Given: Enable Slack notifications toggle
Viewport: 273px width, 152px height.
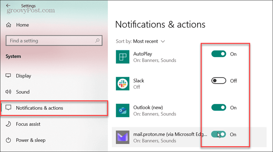Looking at the screenshot, I should coord(219,81).
